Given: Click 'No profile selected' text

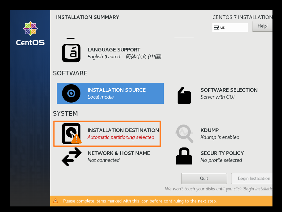Looking at the screenshot, I should click(x=221, y=160).
